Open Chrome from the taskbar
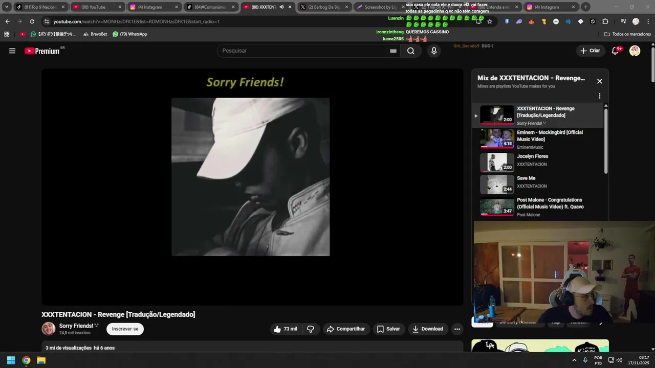The height and width of the screenshot is (368, 655). point(26,360)
